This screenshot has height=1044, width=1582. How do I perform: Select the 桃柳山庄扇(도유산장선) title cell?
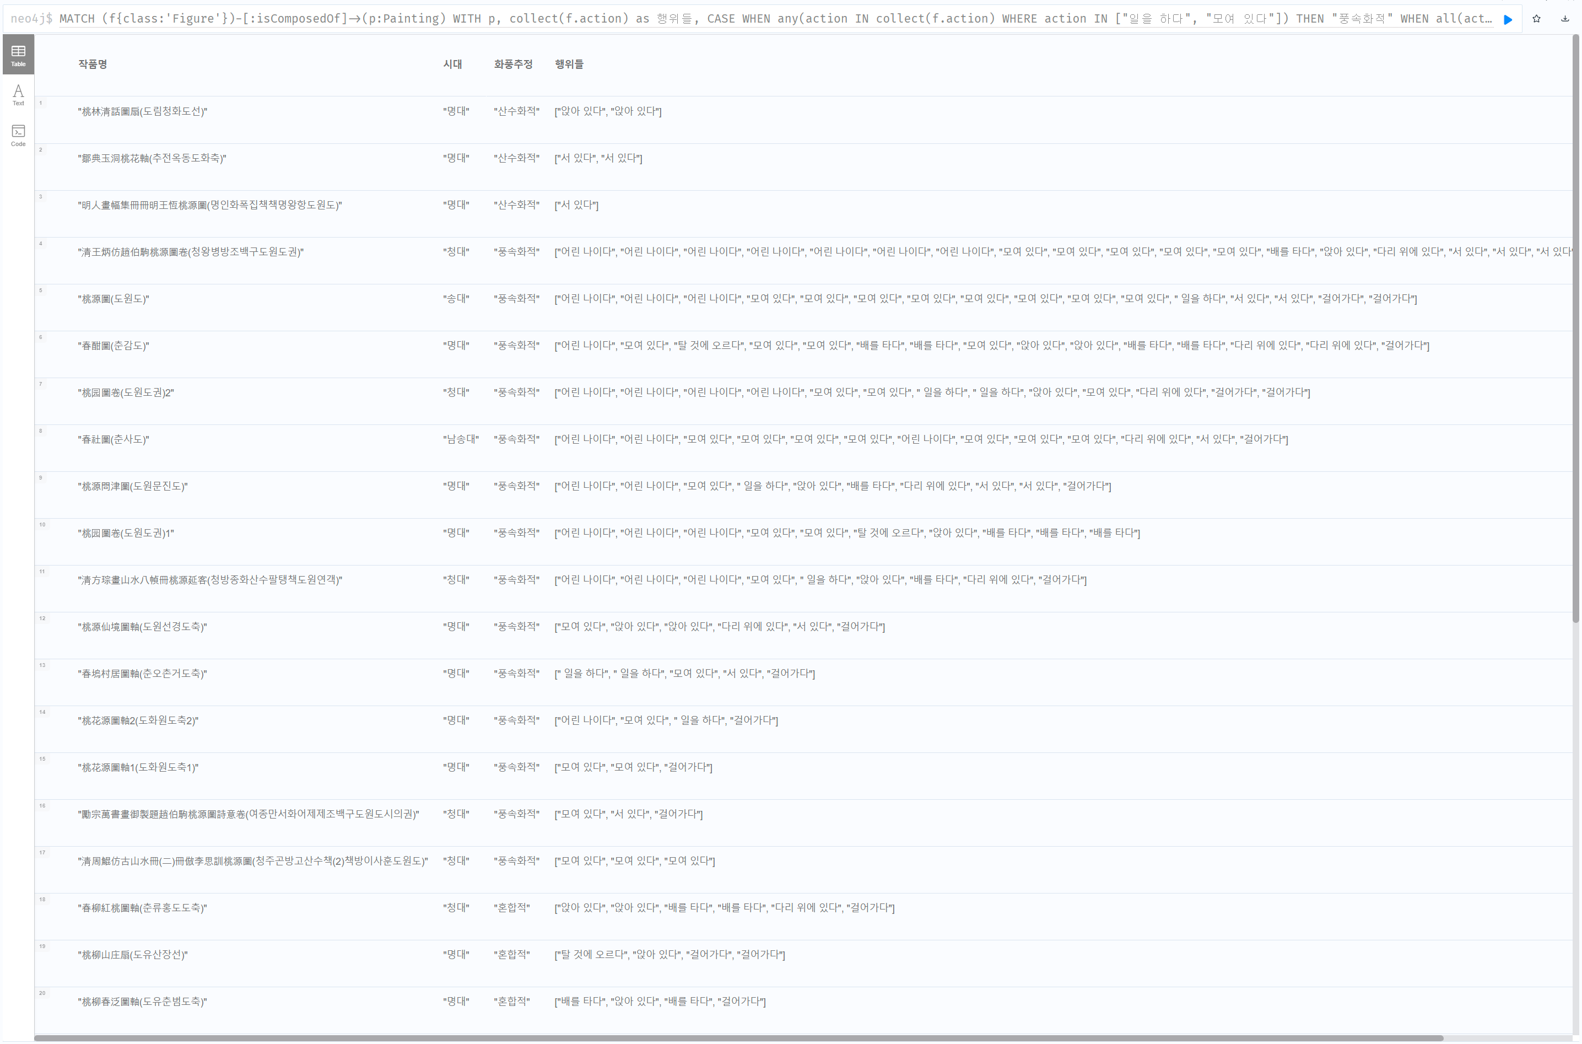[132, 955]
